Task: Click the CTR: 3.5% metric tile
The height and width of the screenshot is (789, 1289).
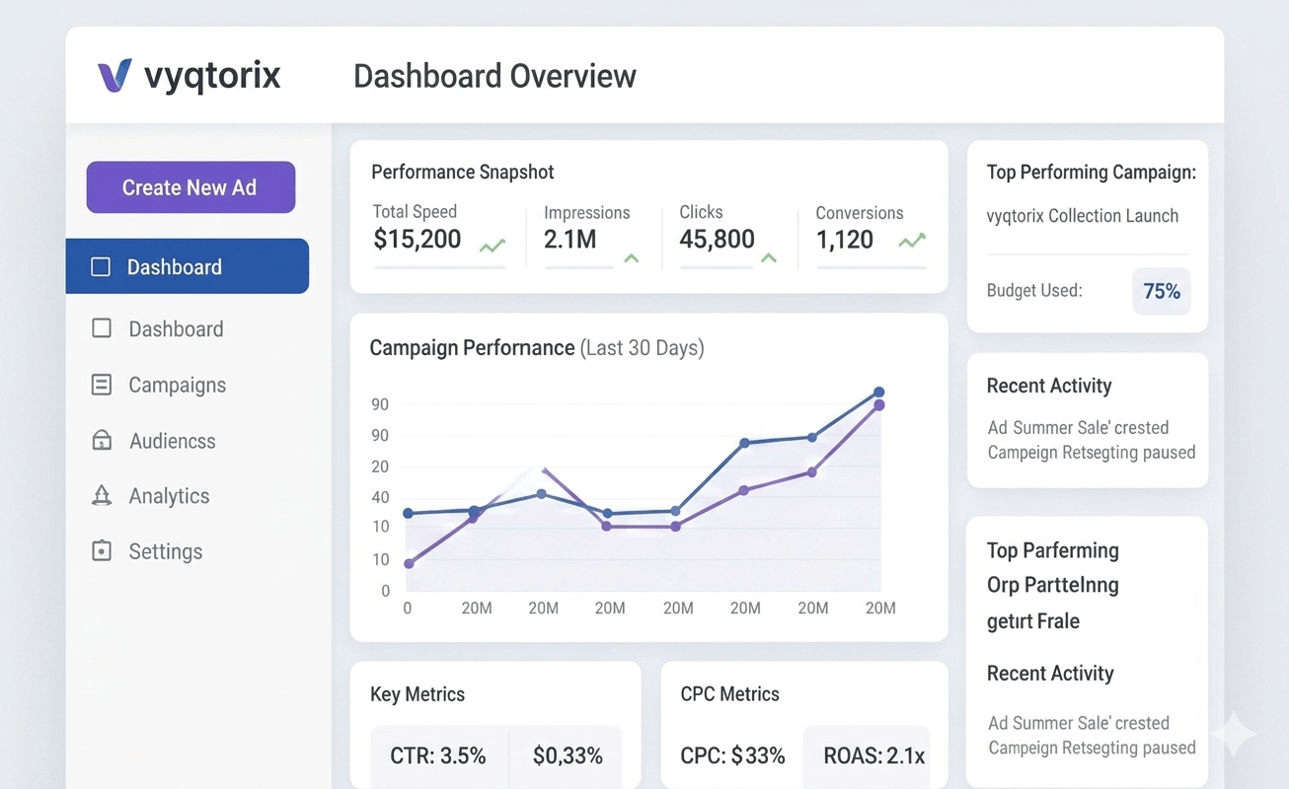Action: (x=438, y=756)
